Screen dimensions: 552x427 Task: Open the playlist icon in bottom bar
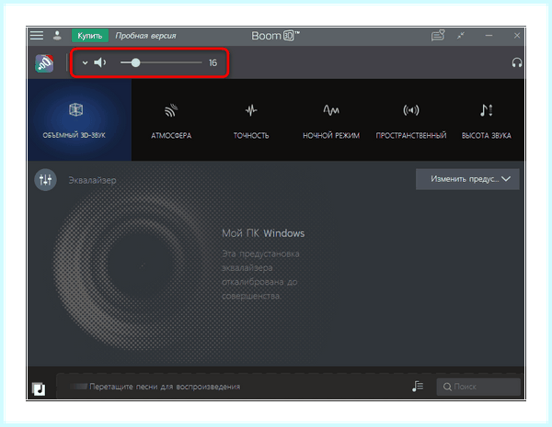point(418,387)
